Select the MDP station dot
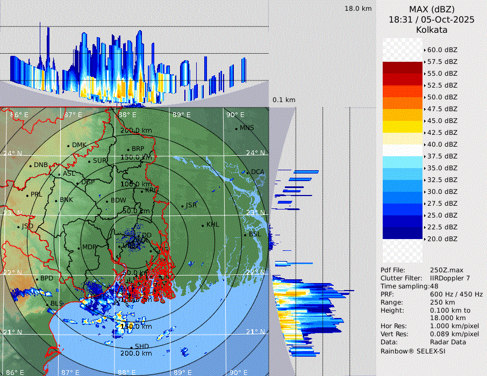 [x=79, y=248]
